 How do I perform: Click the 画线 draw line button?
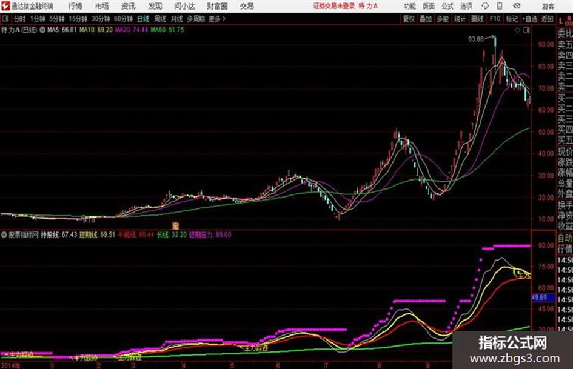coord(477,19)
